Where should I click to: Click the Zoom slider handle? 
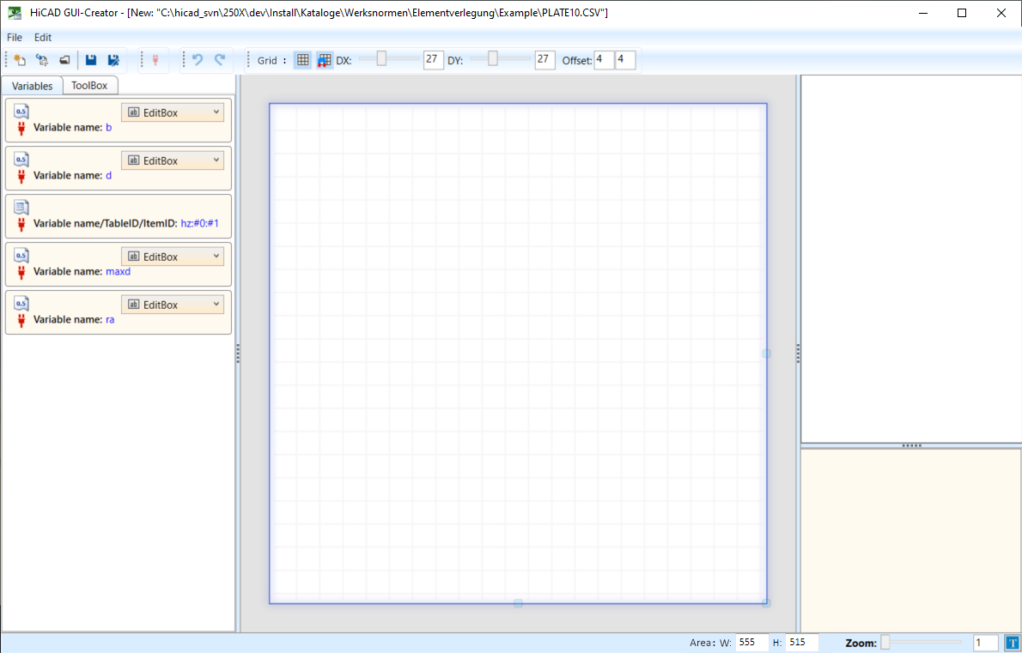[x=885, y=642]
